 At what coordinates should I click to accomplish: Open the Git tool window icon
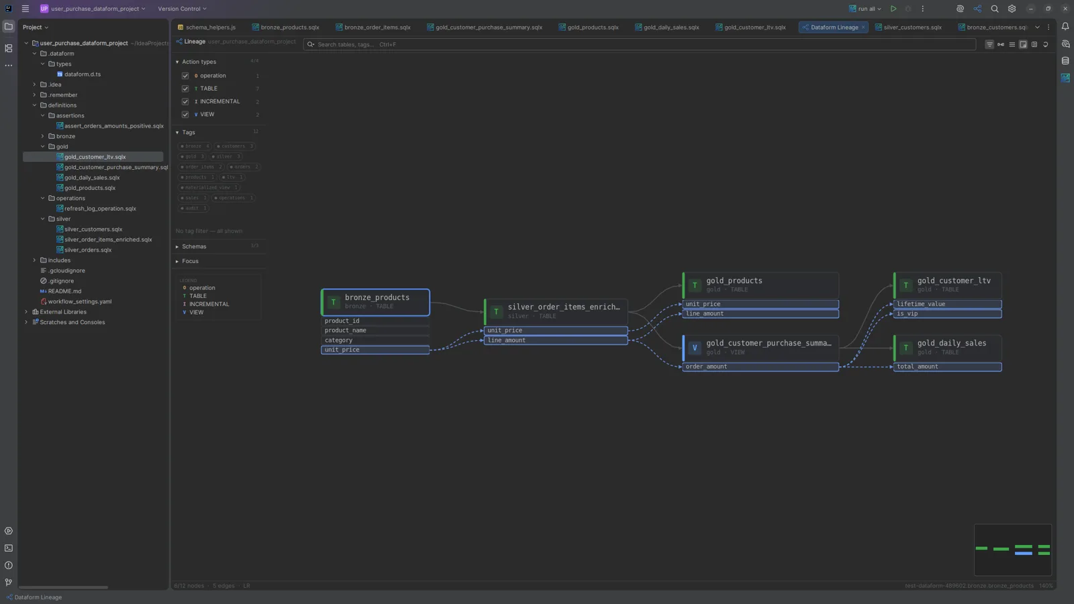(x=9, y=583)
